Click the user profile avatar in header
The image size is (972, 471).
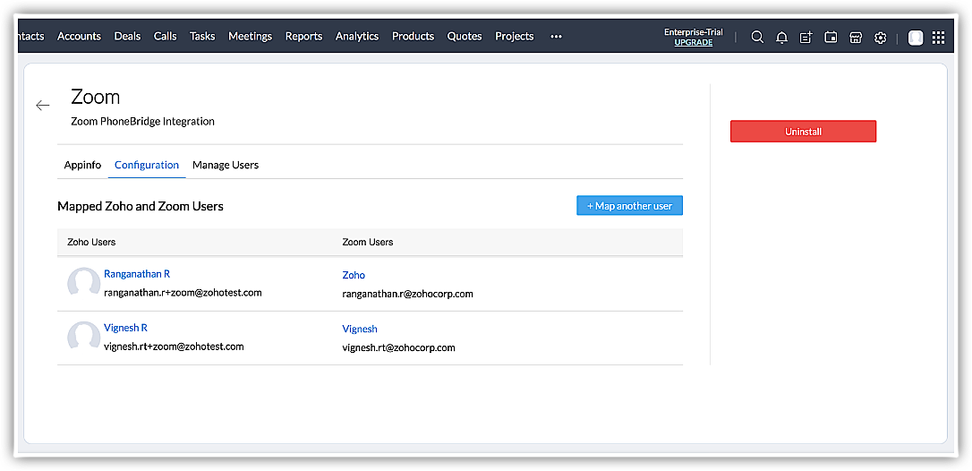click(x=916, y=38)
